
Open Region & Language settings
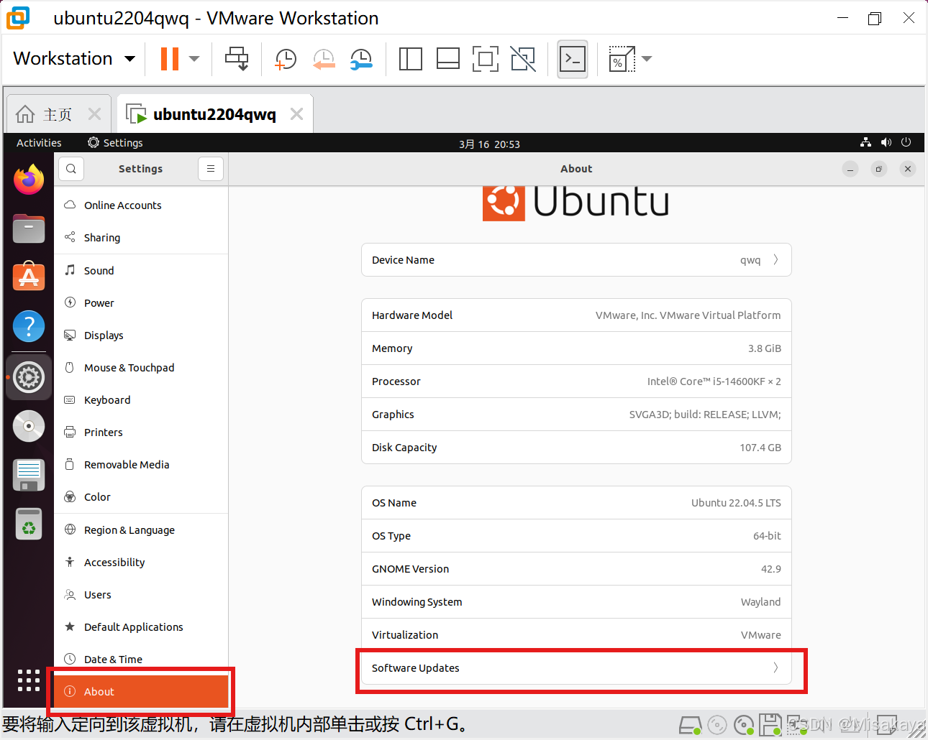tap(141, 530)
